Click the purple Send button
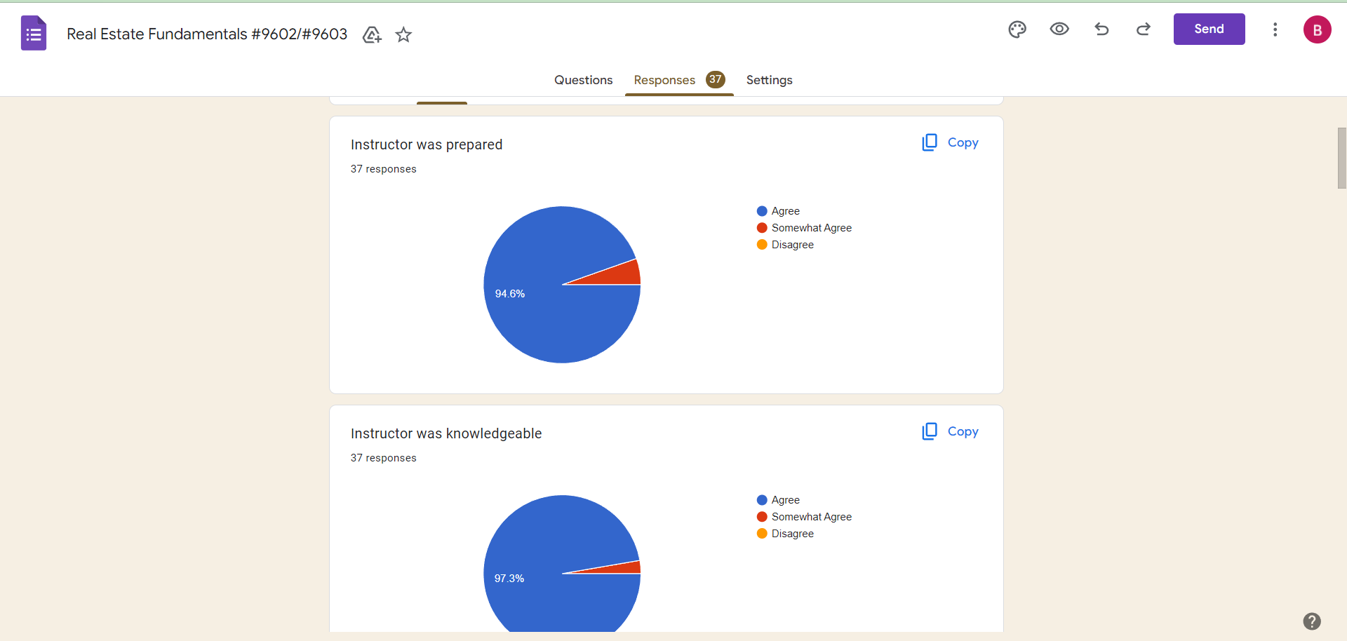Image resolution: width=1347 pixels, height=641 pixels. point(1209,29)
